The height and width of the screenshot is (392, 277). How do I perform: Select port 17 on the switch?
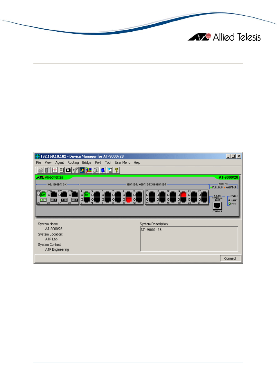[x=173, y=194]
